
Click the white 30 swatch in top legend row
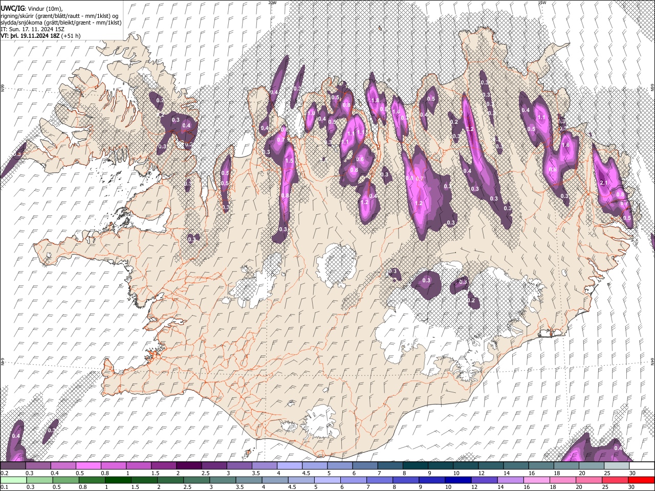click(642, 466)
